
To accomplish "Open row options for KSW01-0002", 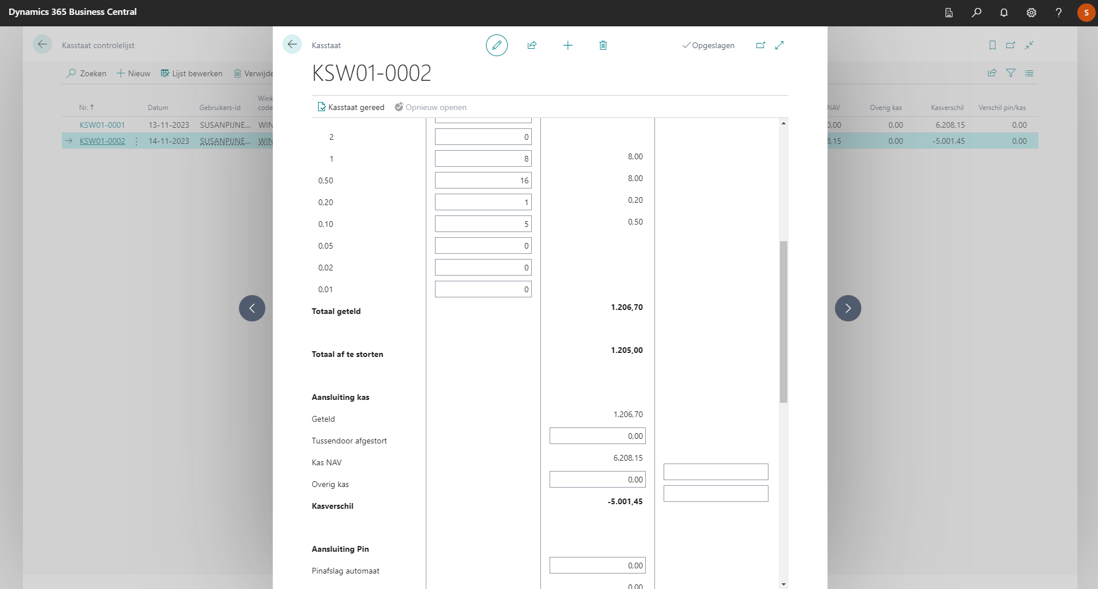I will tap(136, 141).
